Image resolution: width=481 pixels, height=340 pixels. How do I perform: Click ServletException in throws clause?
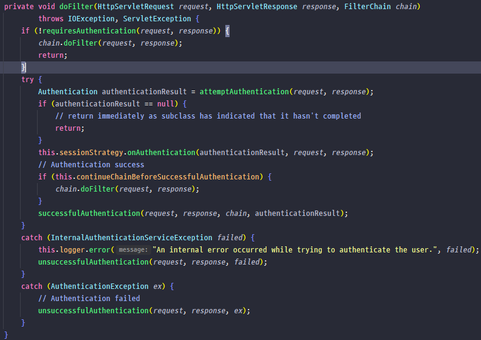157,19
